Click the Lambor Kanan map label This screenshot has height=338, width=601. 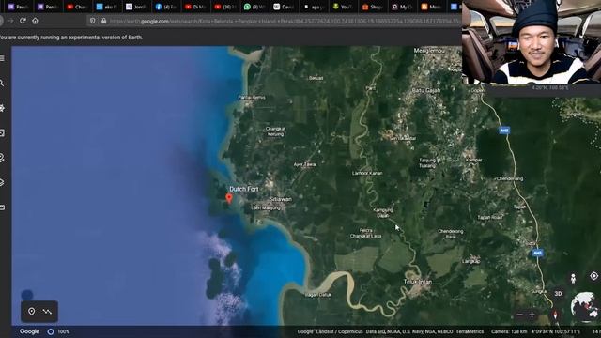(x=367, y=173)
